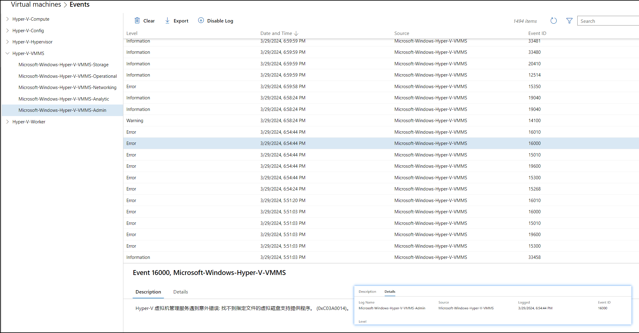The width and height of the screenshot is (639, 333).
Task: Select the event row with ID 33480
Action: pyautogui.click(x=381, y=52)
